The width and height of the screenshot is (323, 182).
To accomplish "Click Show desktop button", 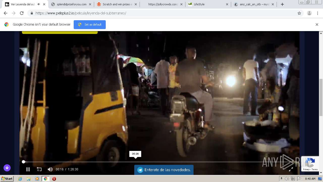I will [320, 179].
